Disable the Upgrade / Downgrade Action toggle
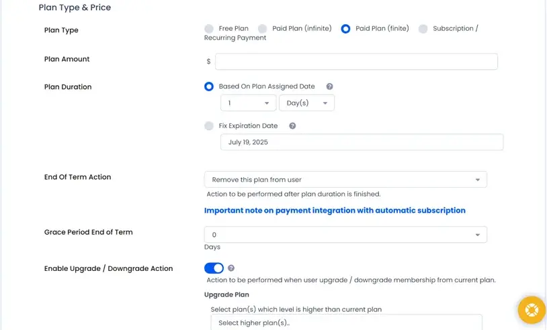Screen dimensions: 547x330 coord(214,268)
